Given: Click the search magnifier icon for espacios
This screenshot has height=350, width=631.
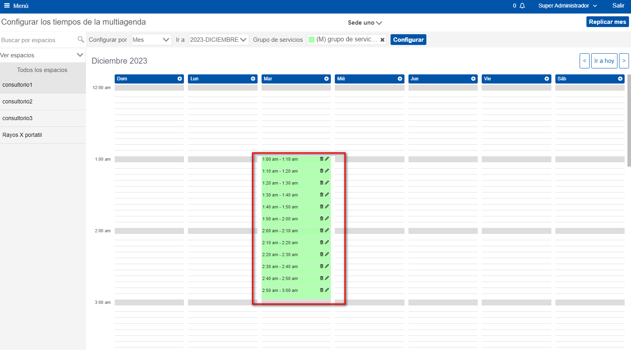Looking at the screenshot, I should (x=81, y=39).
